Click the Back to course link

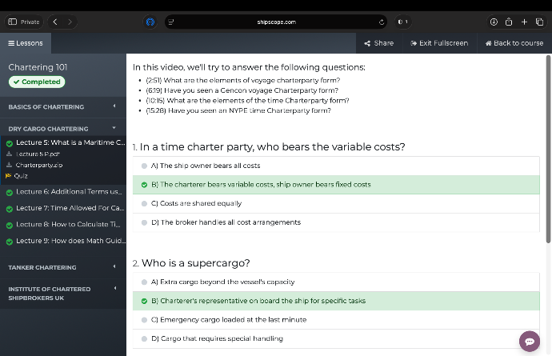pyautogui.click(x=514, y=43)
